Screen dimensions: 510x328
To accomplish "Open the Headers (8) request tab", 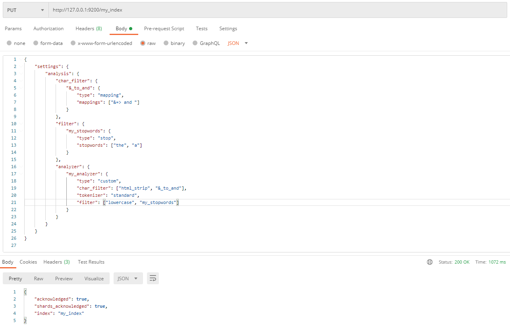I will coord(89,29).
